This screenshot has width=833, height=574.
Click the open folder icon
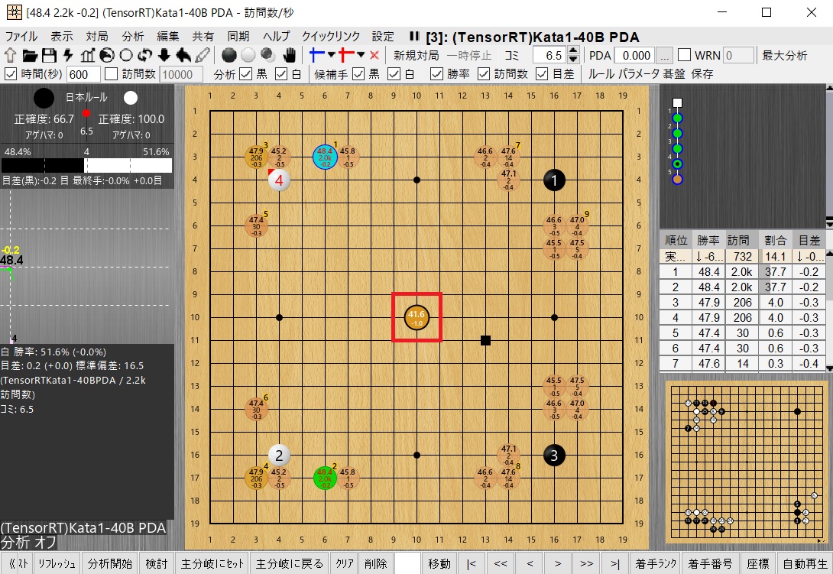tap(30, 55)
